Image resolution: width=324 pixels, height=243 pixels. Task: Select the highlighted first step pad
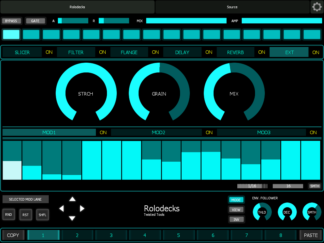tap(11, 34)
